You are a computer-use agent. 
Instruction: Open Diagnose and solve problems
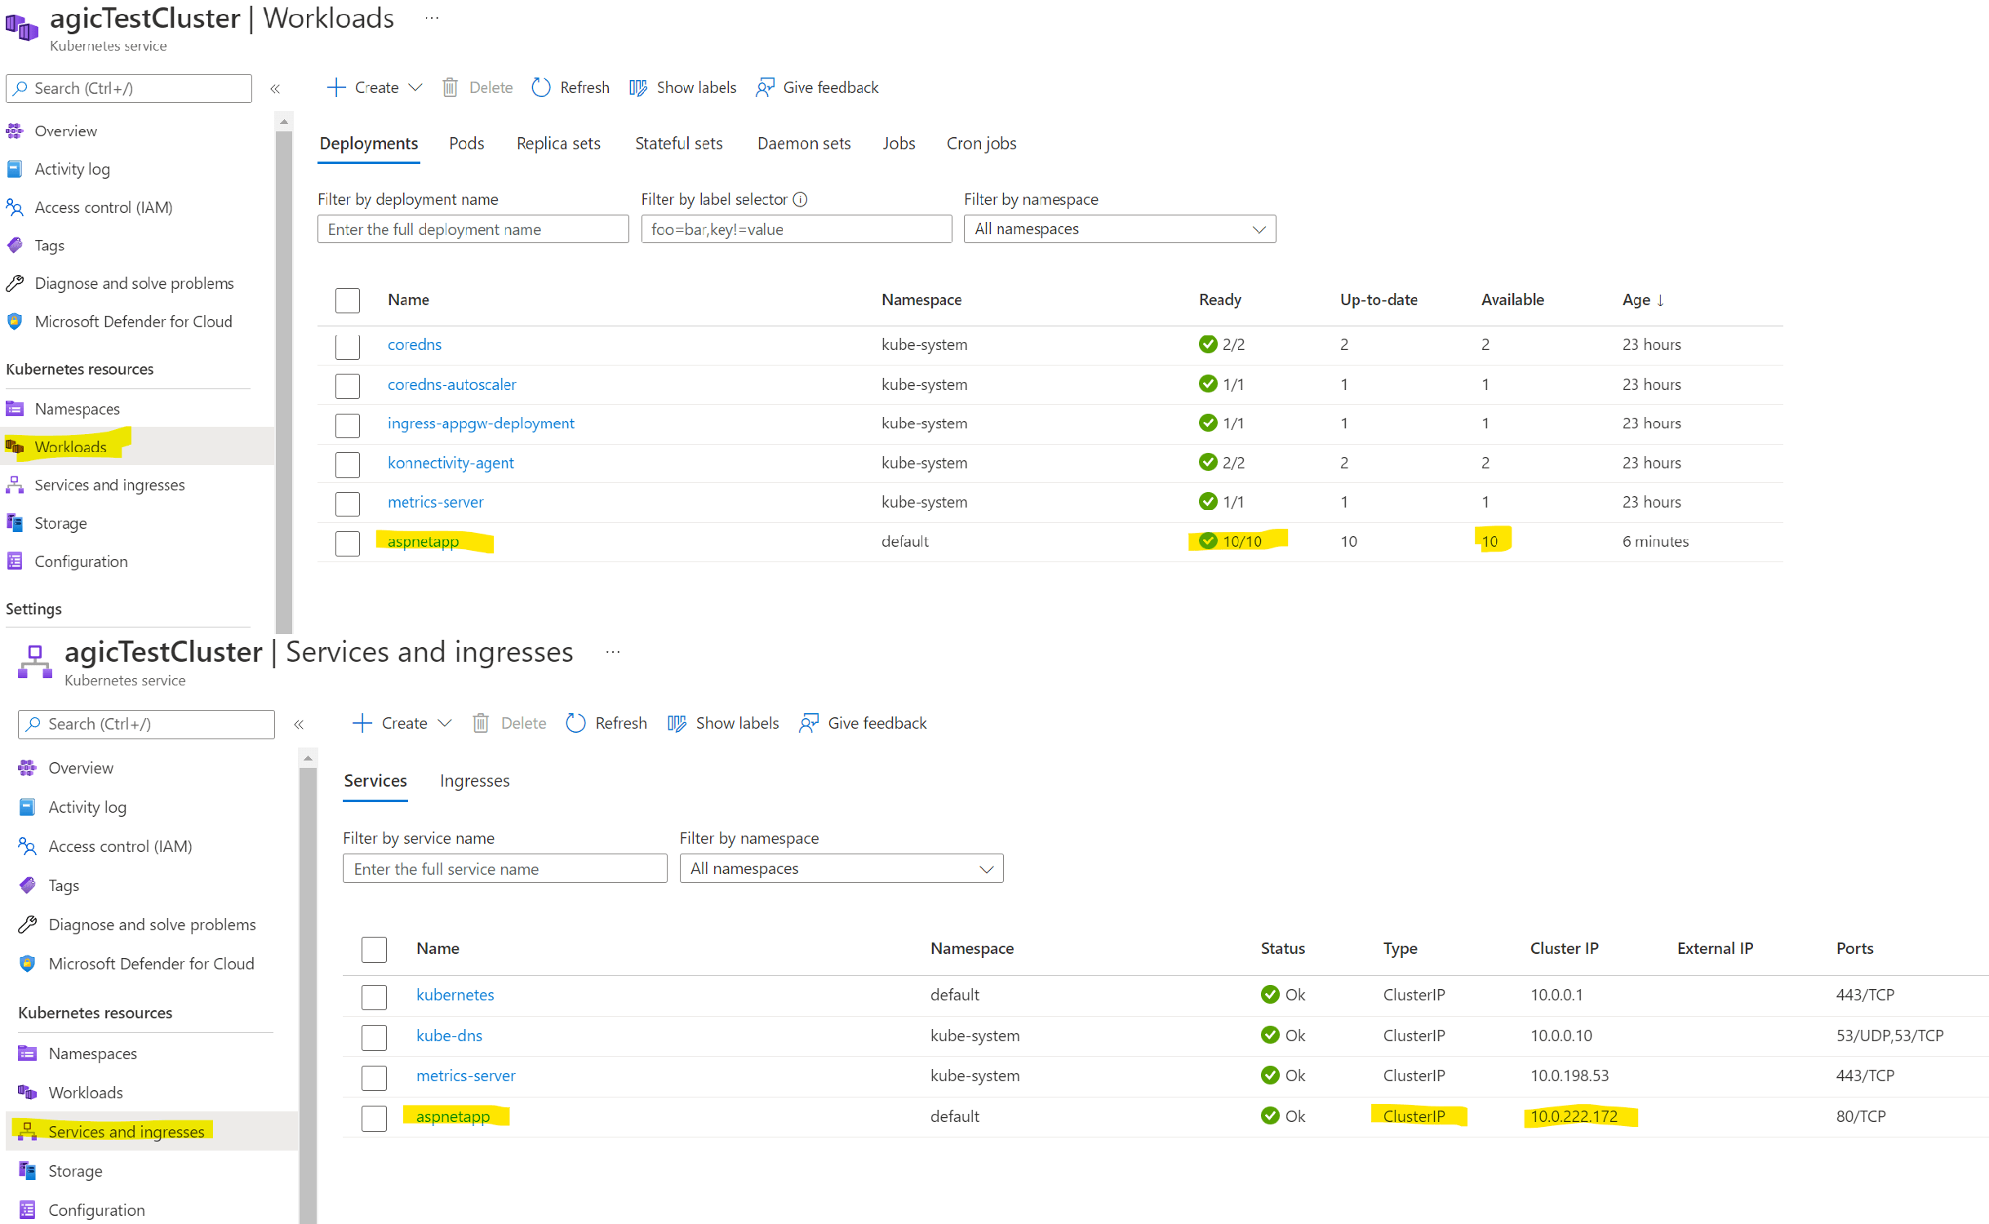pyautogui.click(x=134, y=282)
